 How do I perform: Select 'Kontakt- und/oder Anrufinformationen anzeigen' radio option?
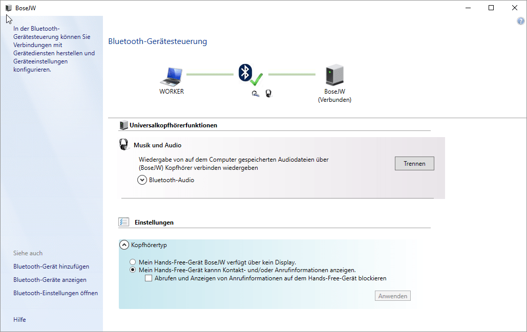[x=133, y=270]
